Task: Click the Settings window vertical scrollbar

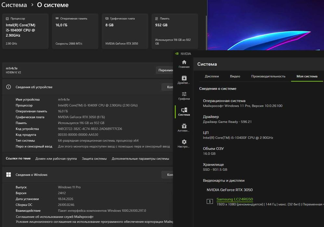Action: (206, 33)
